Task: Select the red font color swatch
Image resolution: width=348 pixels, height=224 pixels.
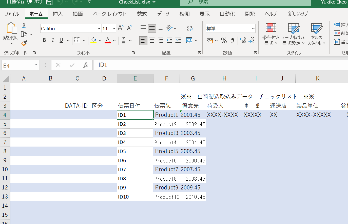Action: [107, 43]
